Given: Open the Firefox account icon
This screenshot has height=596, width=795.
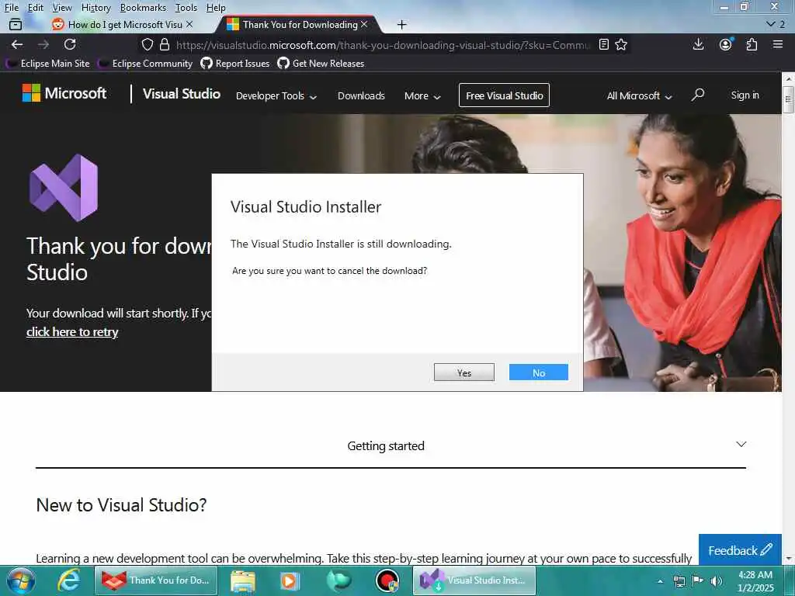Looking at the screenshot, I should point(726,44).
